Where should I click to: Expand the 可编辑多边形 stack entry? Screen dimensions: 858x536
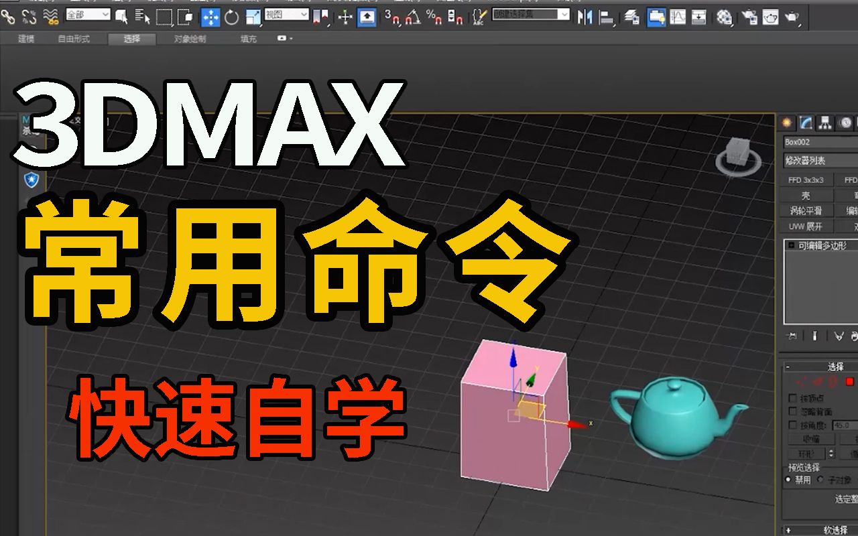(791, 246)
